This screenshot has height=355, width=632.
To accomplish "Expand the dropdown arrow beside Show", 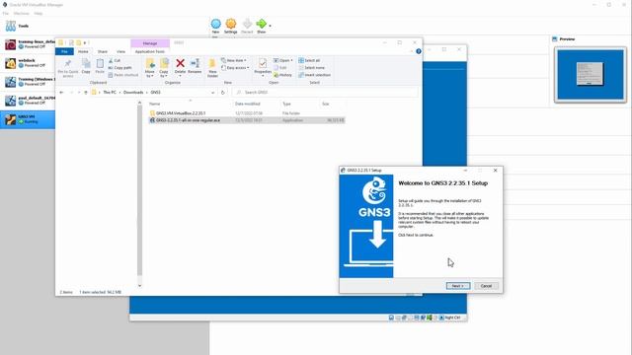I will coord(270,26).
